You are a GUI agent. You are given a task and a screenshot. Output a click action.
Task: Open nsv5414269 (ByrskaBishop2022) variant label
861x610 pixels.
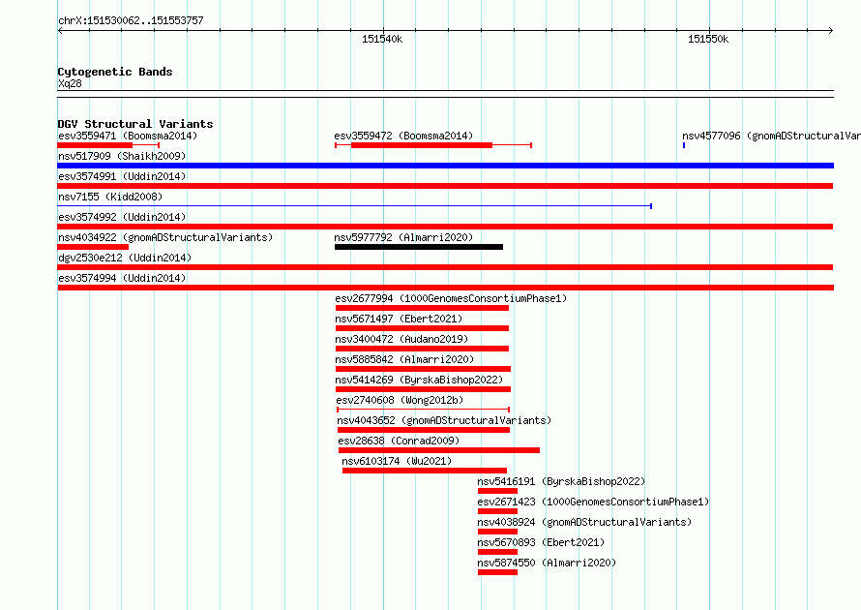coord(419,380)
